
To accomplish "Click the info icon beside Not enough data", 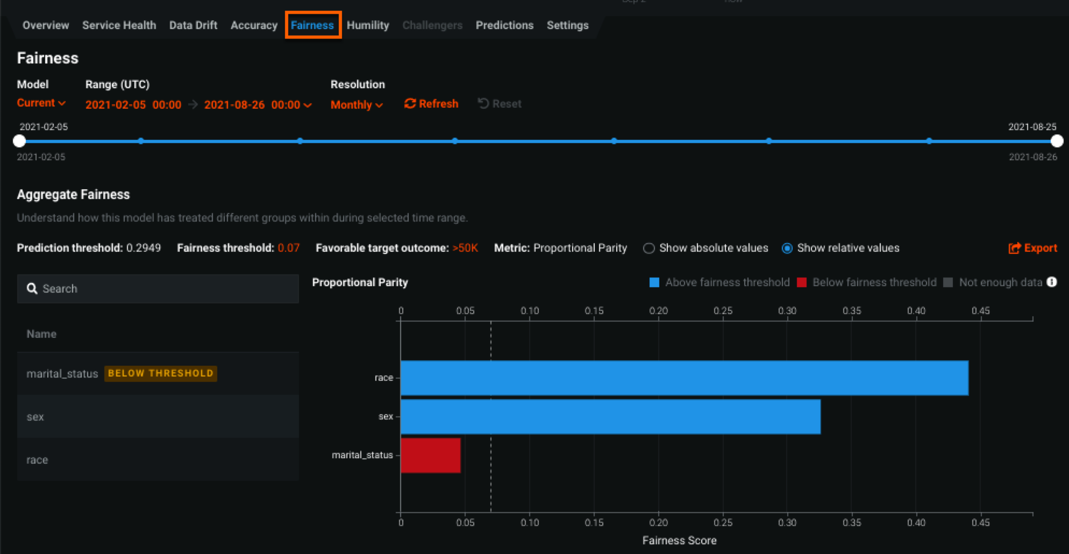I will [x=1052, y=282].
